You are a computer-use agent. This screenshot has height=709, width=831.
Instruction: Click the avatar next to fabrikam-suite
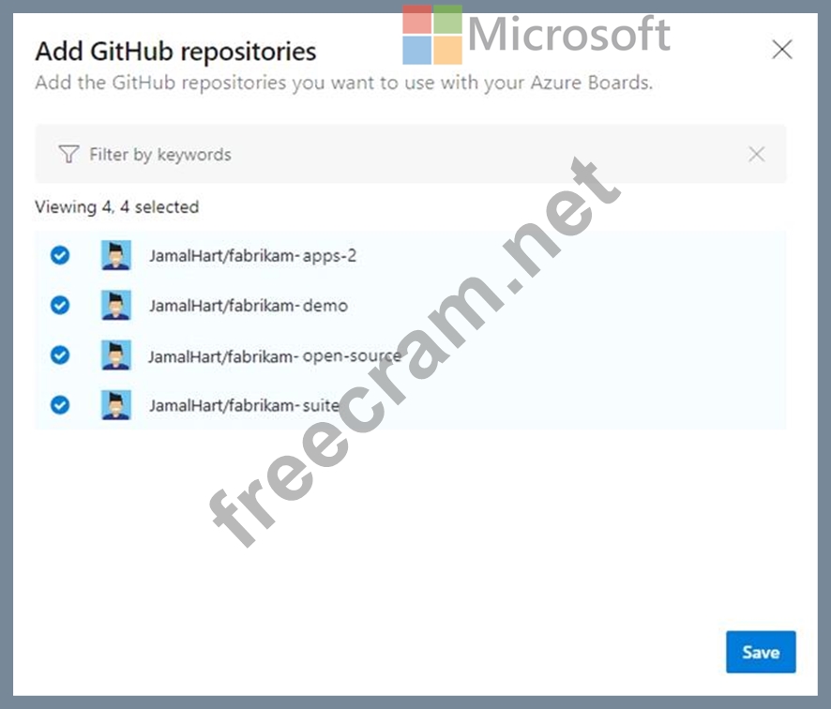coord(116,405)
